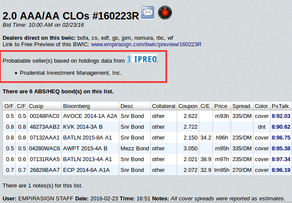292x203 pixels.
Task: Click the Bid Time 10:00 AM line
Action: (x=43, y=25)
